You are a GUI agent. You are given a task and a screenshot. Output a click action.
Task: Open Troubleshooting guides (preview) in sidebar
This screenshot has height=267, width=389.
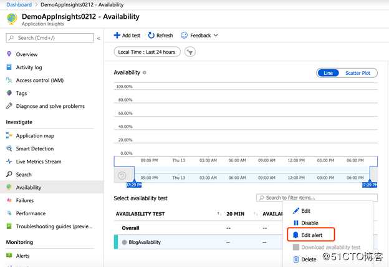tap(54, 226)
